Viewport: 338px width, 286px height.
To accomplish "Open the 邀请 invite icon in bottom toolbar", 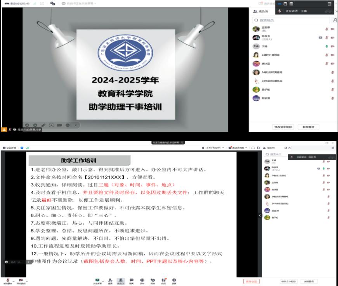I will pyautogui.click(x=110, y=280).
